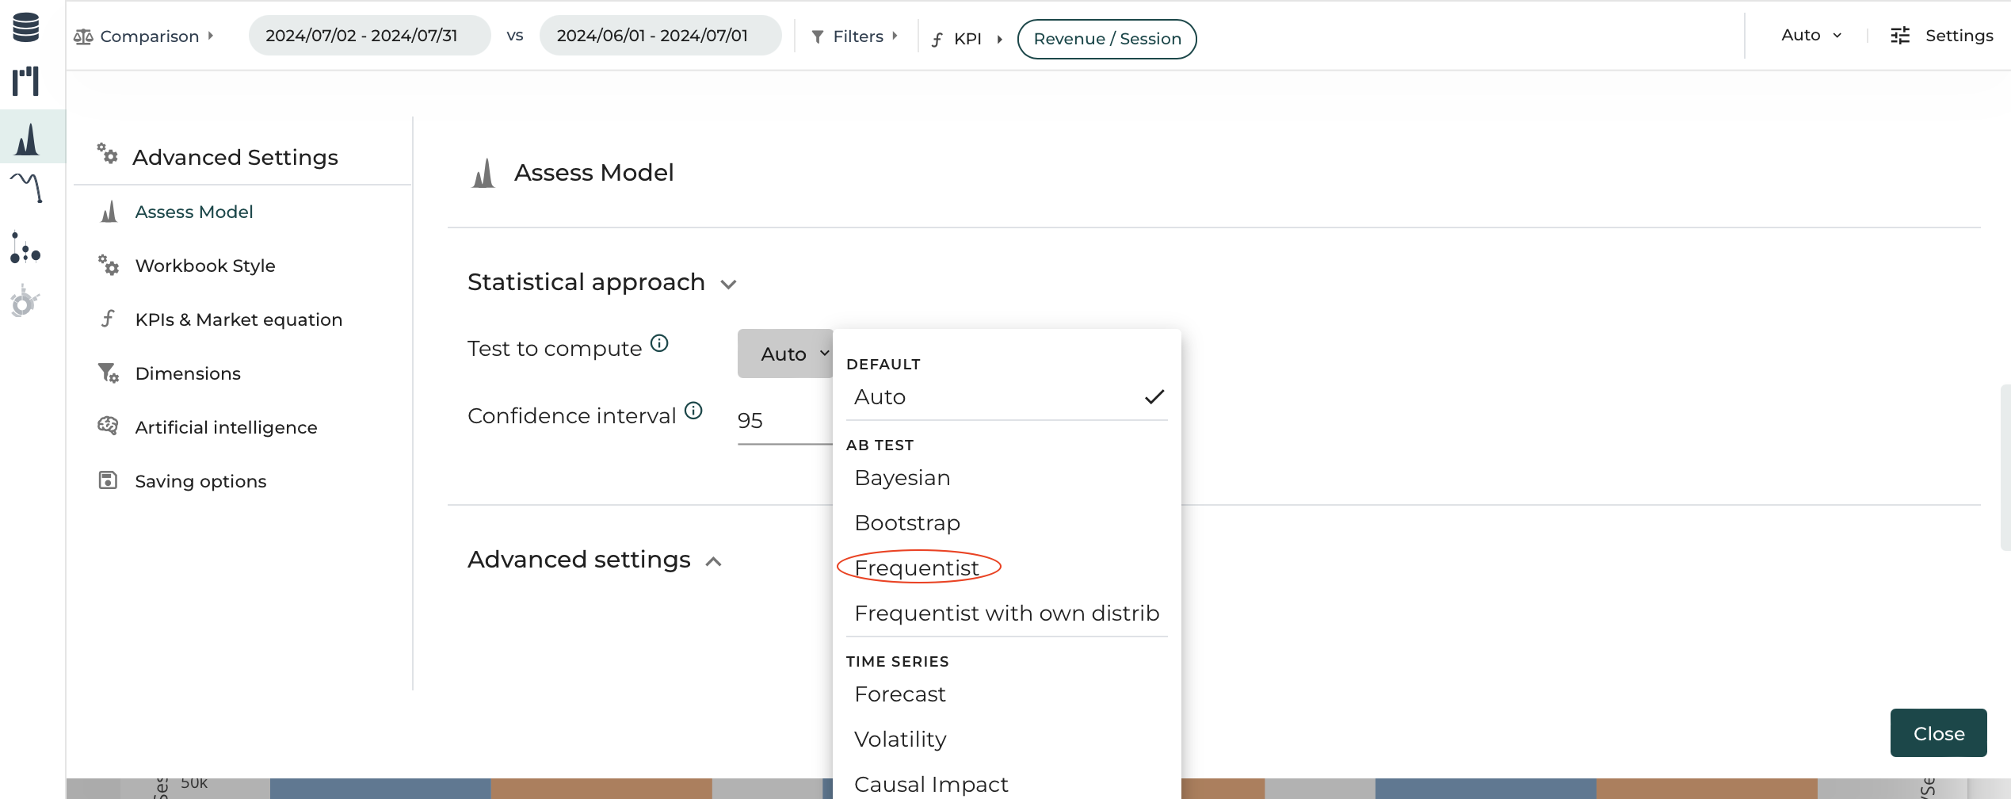Collapse the Statistical approach section
The image size is (2011, 799).
click(729, 284)
